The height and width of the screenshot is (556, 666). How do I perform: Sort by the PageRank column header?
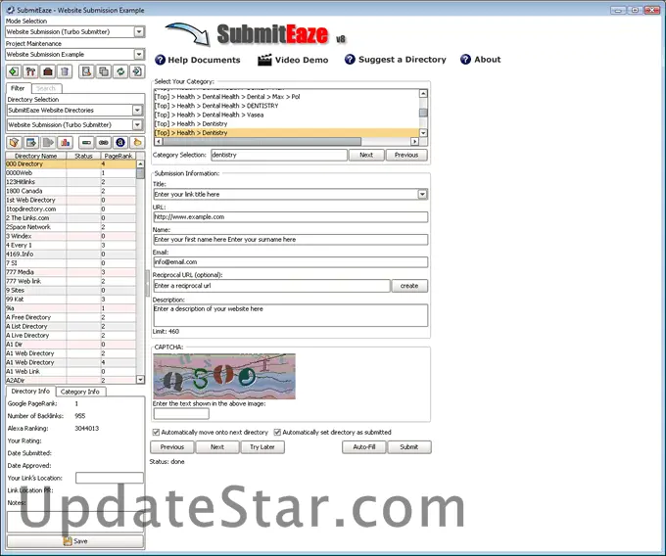(119, 156)
